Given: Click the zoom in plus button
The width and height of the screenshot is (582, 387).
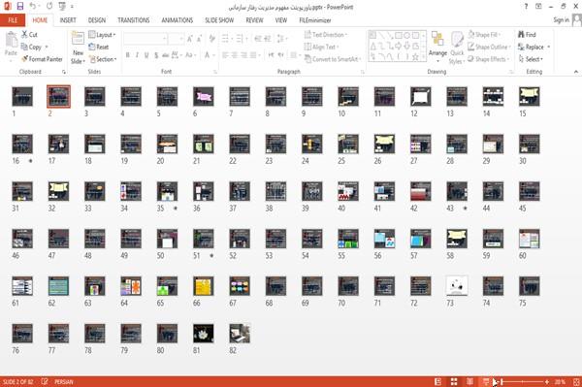Looking at the screenshot, I should [547, 381].
